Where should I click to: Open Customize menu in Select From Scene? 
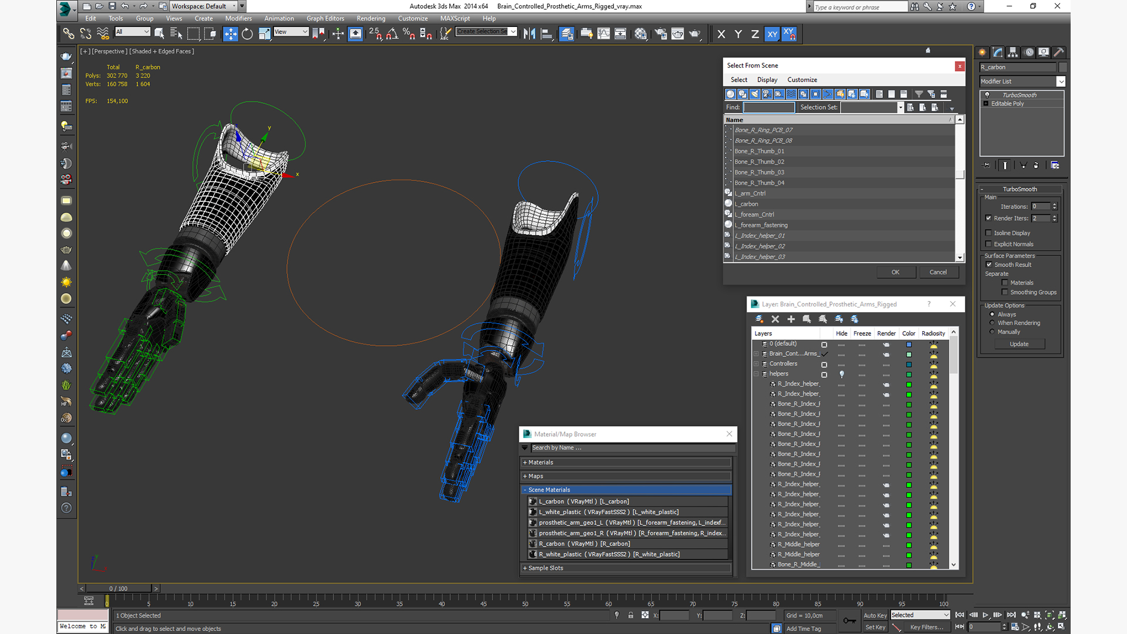click(802, 80)
